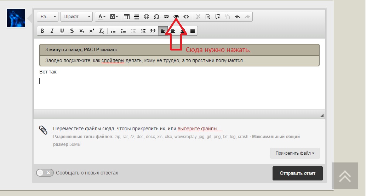Click the text 'Вот так:'
The height and width of the screenshot is (196, 366).
(48, 72)
